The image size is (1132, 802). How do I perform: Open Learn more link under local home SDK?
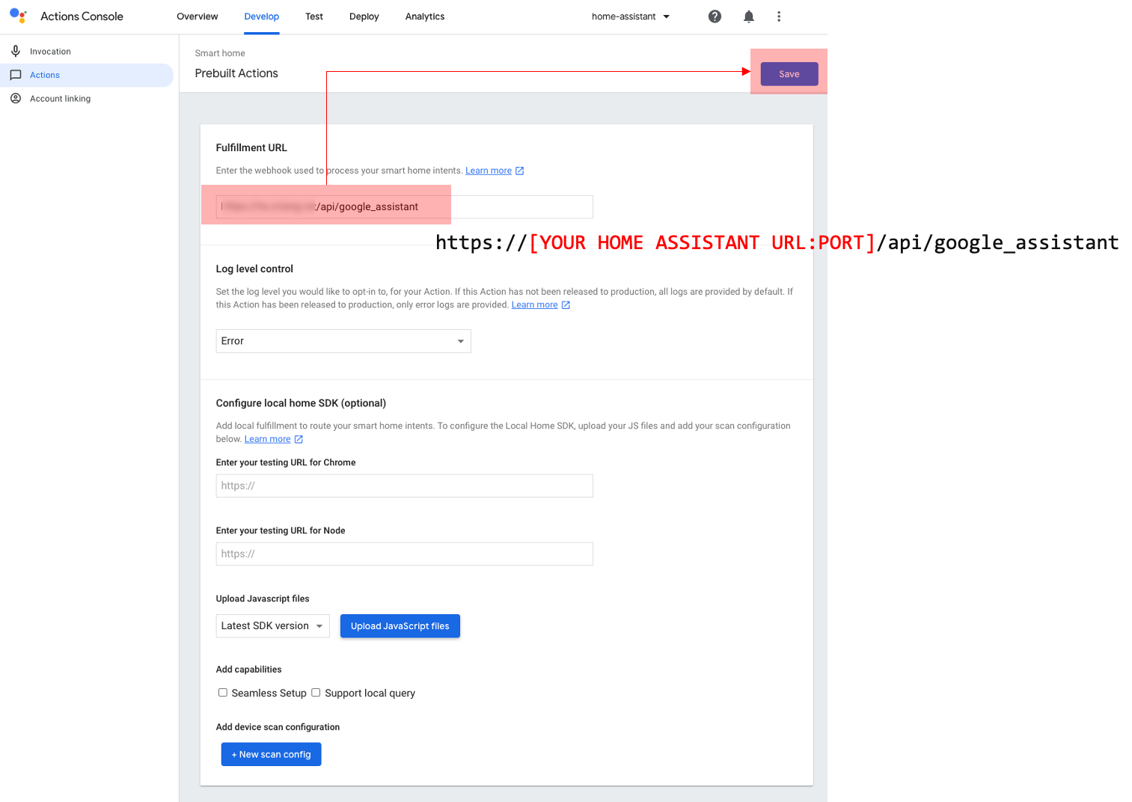268,439
